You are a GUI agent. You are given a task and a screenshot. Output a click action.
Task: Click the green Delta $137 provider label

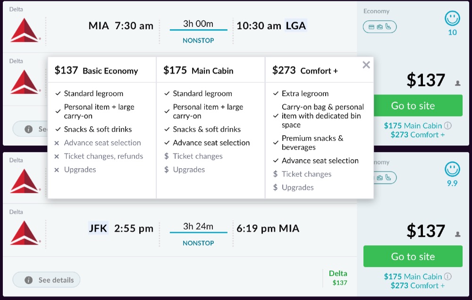coord(338,278)
